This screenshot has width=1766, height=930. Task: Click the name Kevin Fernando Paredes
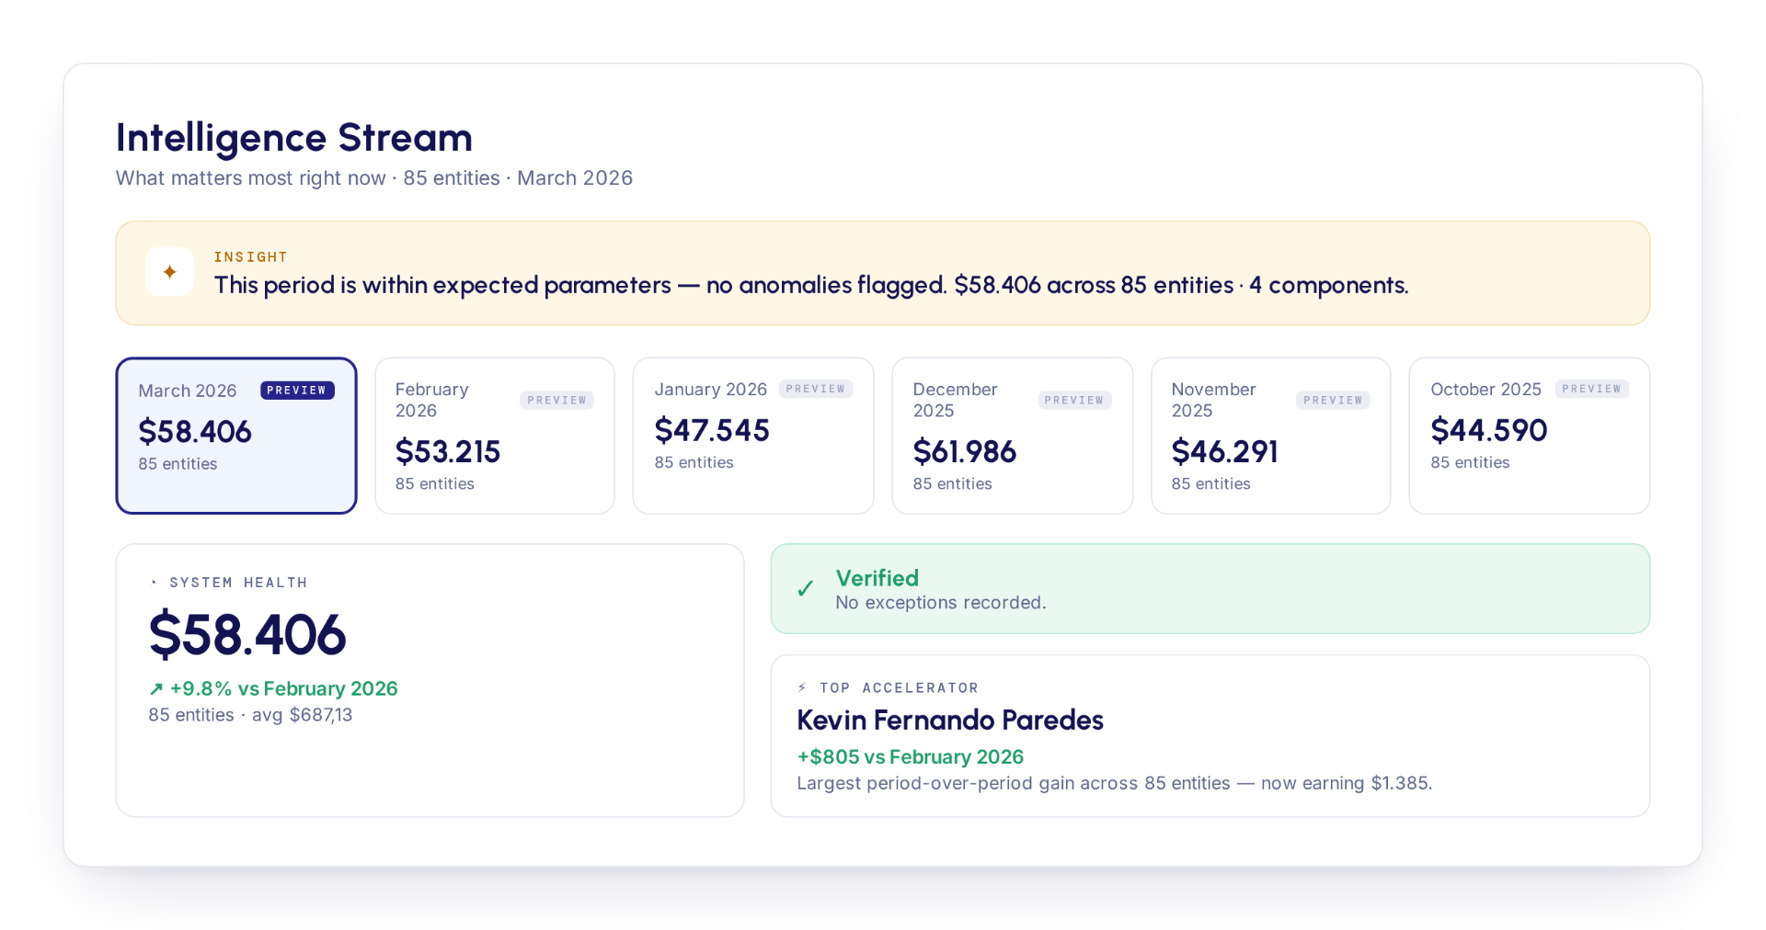(950, 720)
